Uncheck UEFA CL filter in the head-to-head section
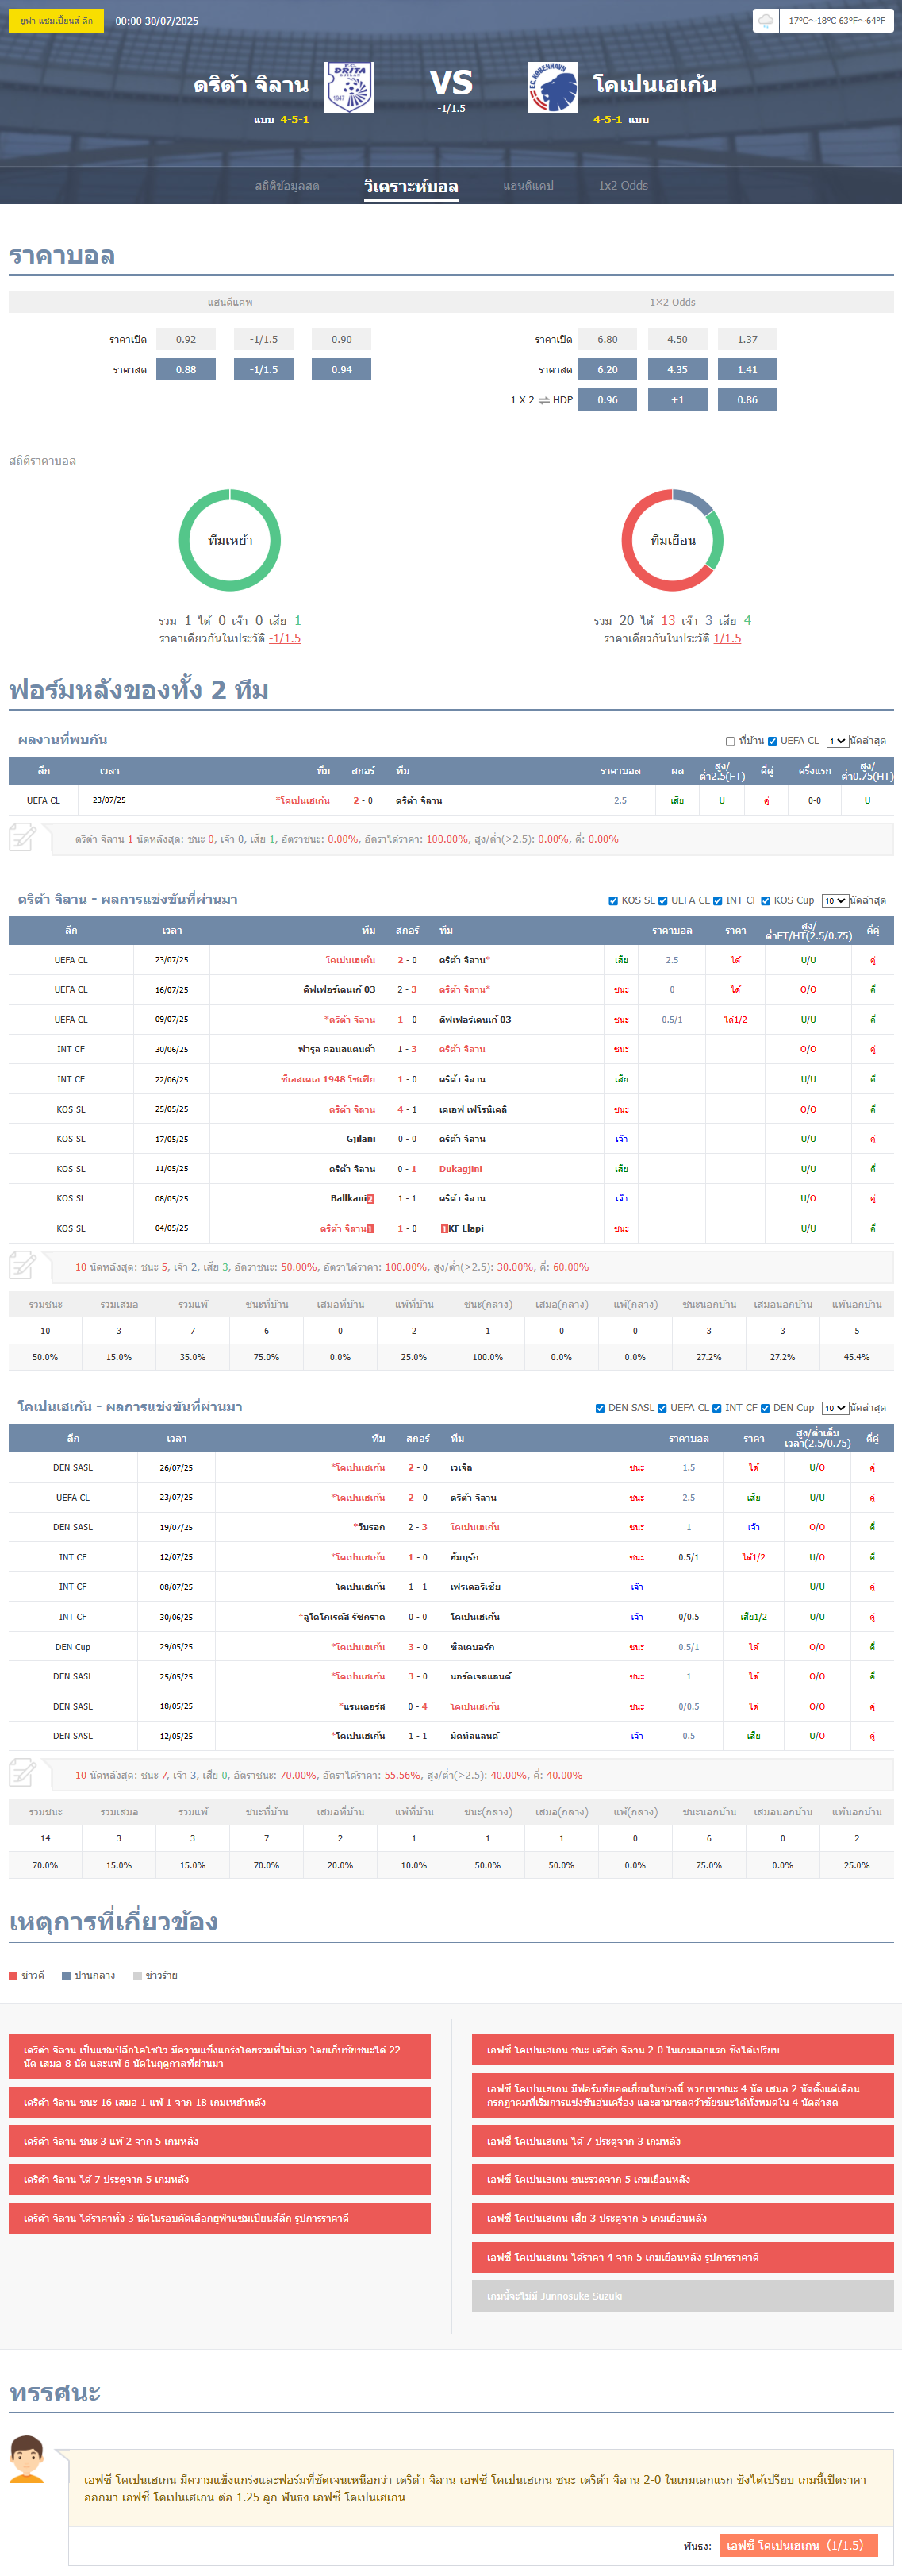Image resolution: width=902 pixels, height=2576 pixels. [772, 741]
